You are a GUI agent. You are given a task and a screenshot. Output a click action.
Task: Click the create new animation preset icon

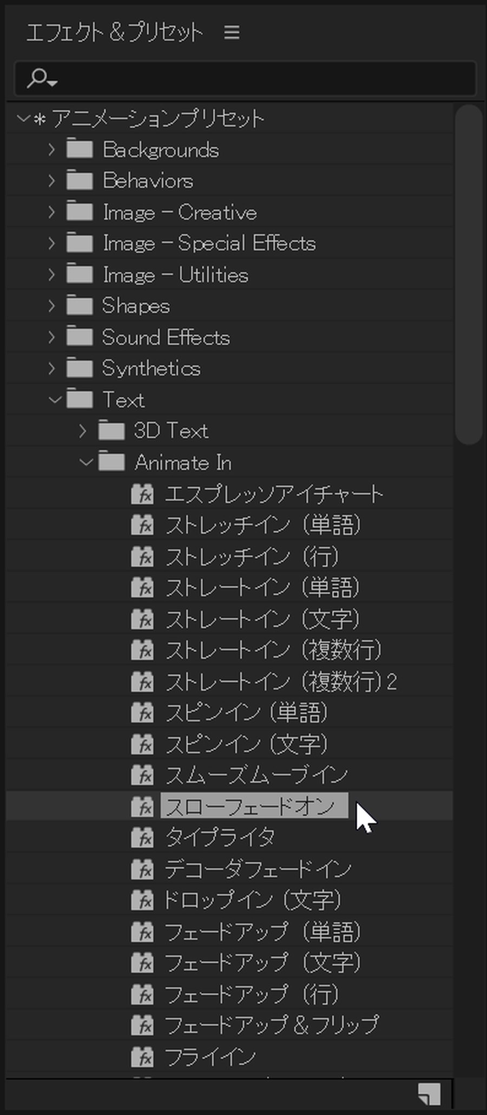(x=429, y=1094)
